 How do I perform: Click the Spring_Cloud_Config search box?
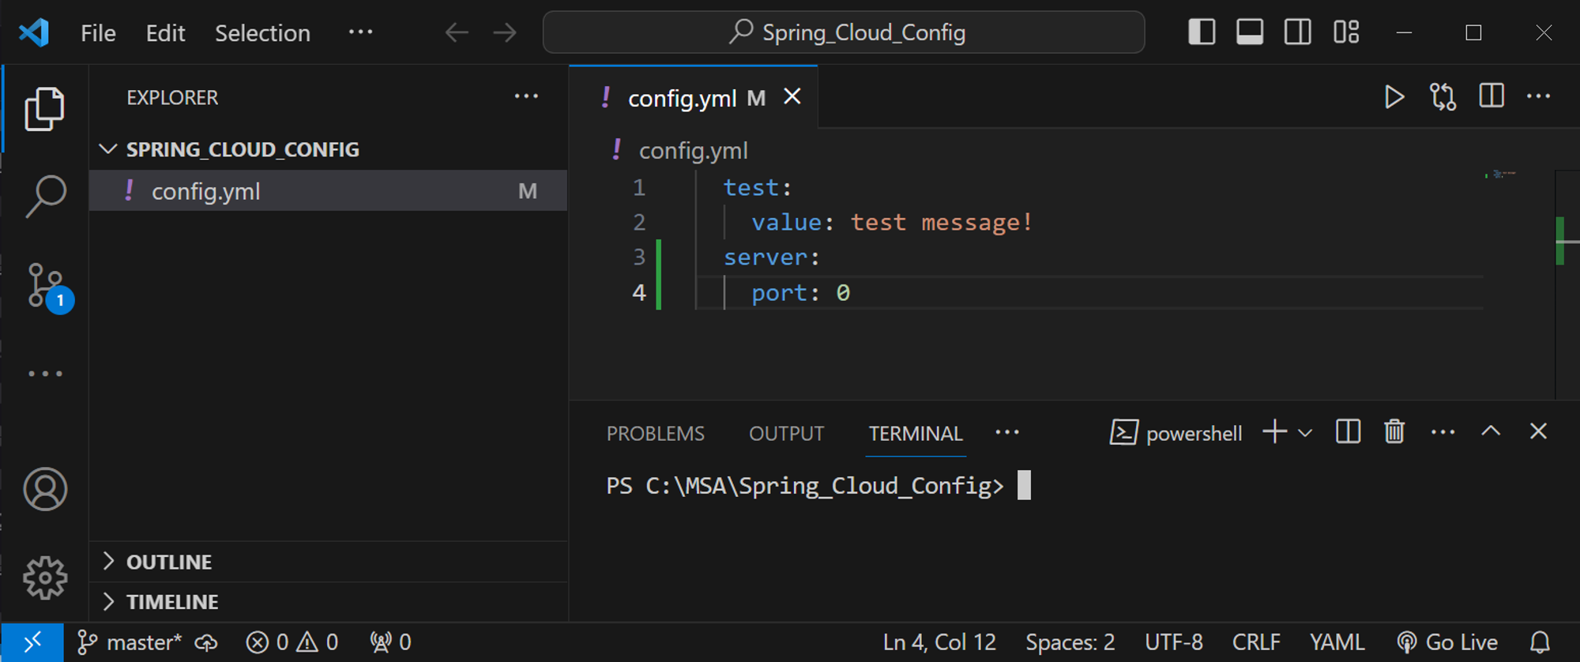pyautogui.click(x=844, y=32)
